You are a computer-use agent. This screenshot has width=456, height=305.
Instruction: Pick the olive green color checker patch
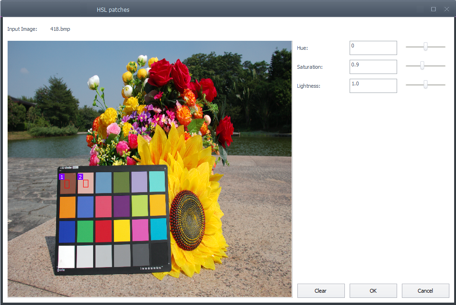121,182
